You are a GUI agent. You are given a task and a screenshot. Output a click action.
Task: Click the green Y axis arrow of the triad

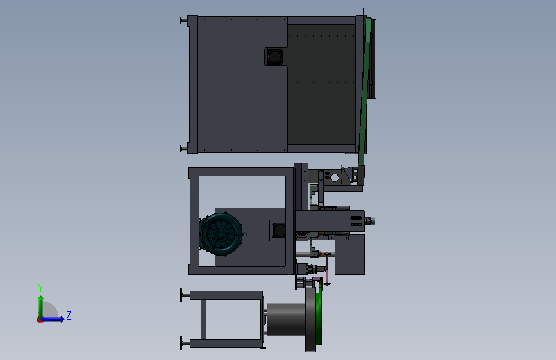click(41, 306)
